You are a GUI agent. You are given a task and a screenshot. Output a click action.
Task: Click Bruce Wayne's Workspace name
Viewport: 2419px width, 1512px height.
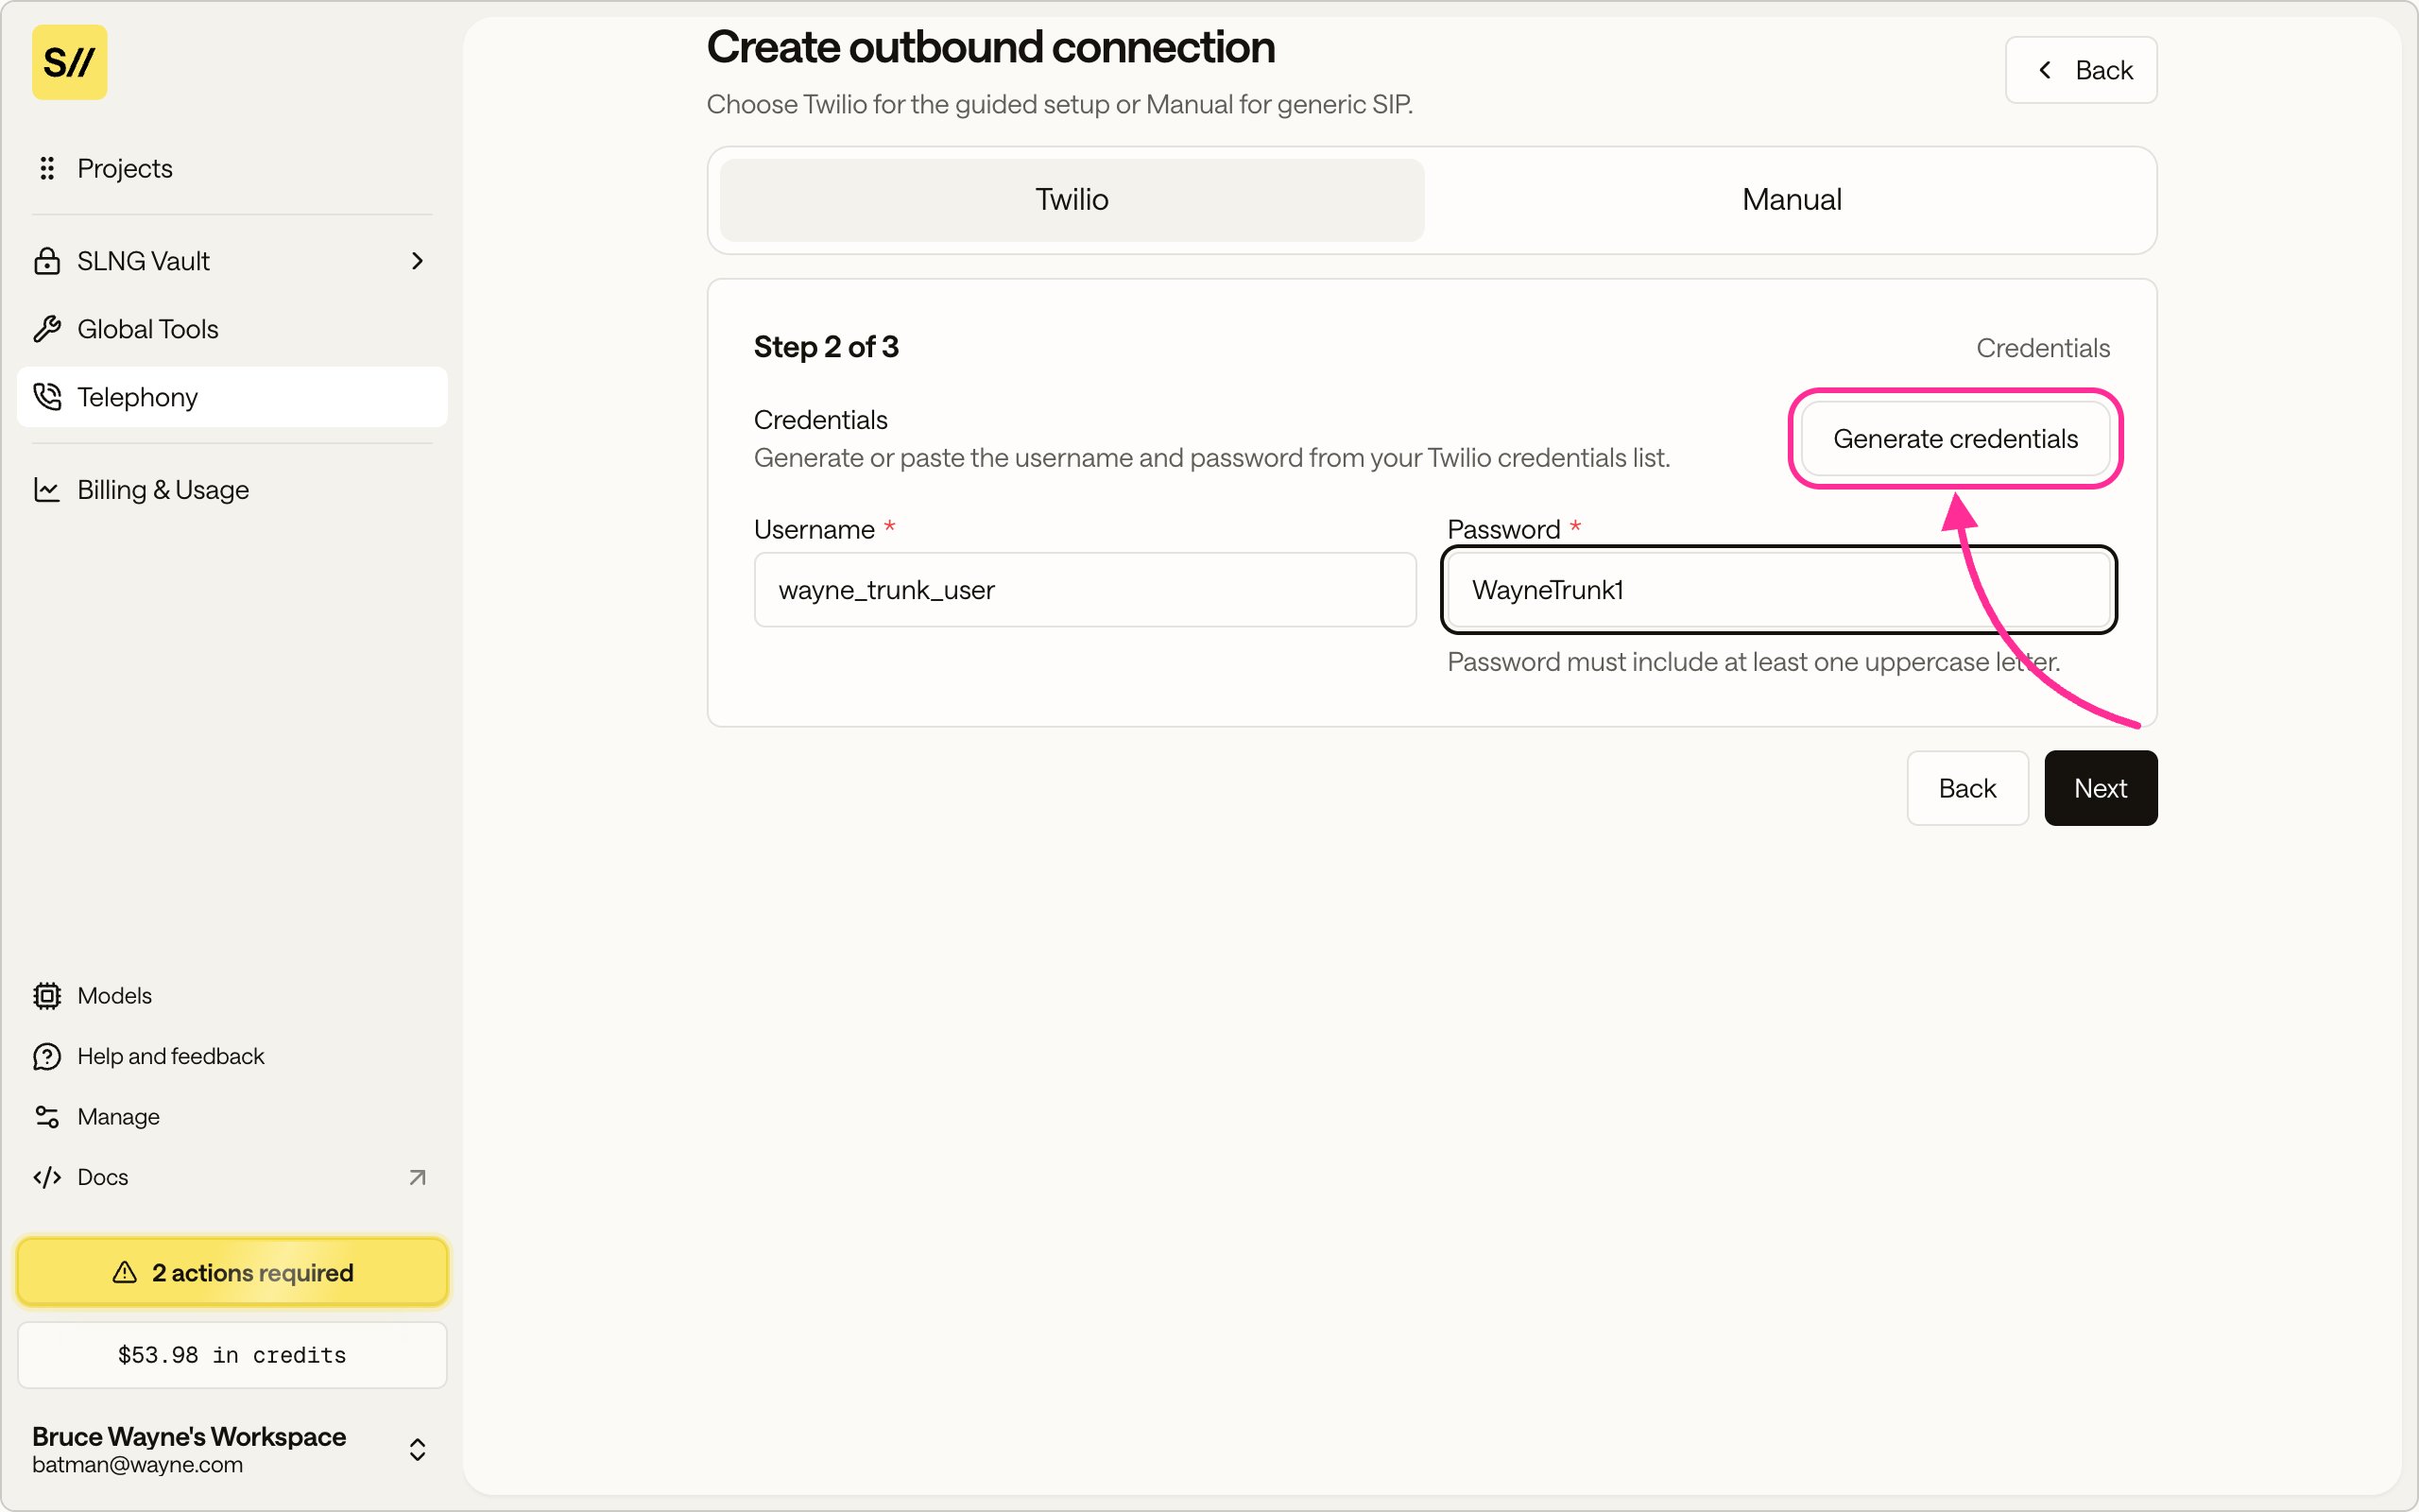point(189,1437)
